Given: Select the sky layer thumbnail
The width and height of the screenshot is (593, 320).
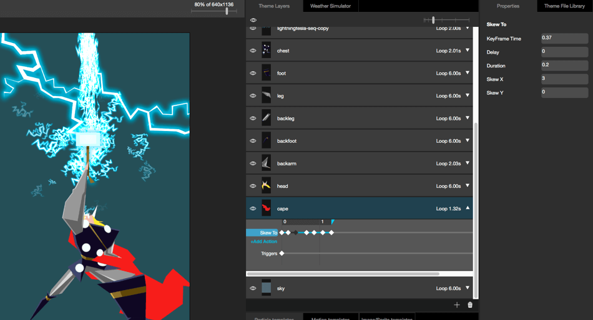Looking at the screenshot, I should pyautogui.click(x=267, y=288).
